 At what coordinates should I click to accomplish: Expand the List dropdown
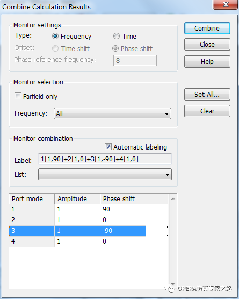pyautogui.click(x=105, y=174)
